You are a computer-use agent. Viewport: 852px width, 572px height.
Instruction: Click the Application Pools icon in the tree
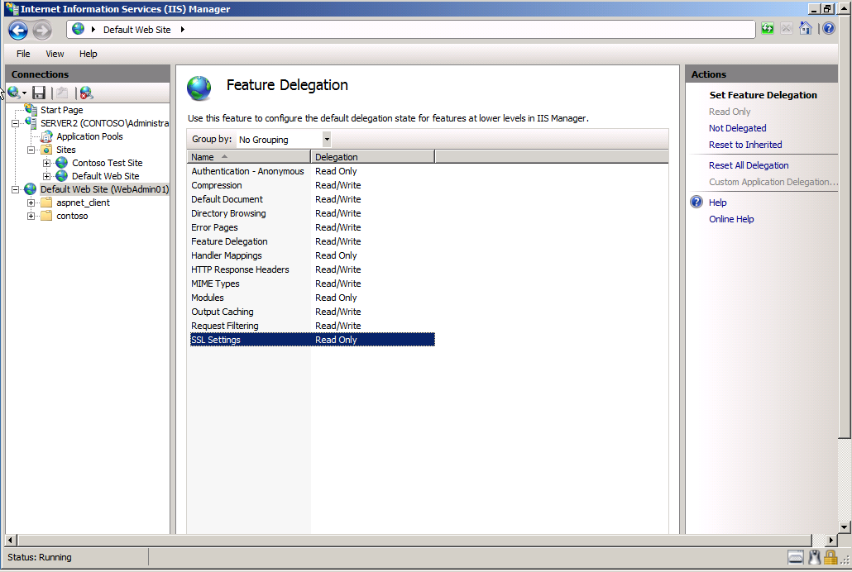[x=46, y=136]
